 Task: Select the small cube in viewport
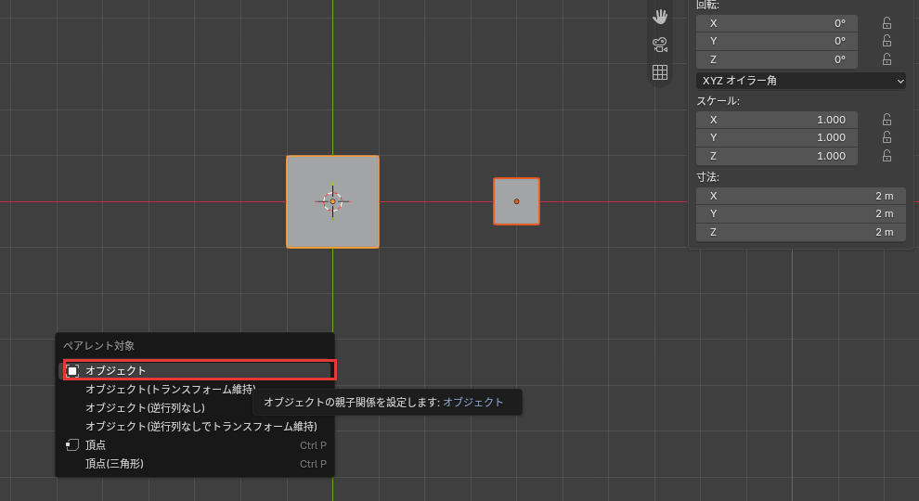[x=516, y=201]
